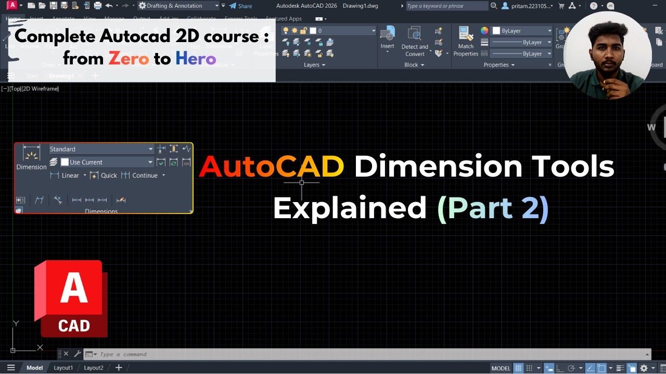
Task: Open the layer list dropdown showing 0
Action: (328, 31)
